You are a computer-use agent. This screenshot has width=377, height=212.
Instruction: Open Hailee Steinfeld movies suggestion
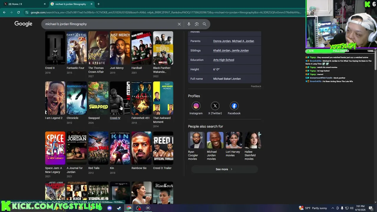point(253,146)
